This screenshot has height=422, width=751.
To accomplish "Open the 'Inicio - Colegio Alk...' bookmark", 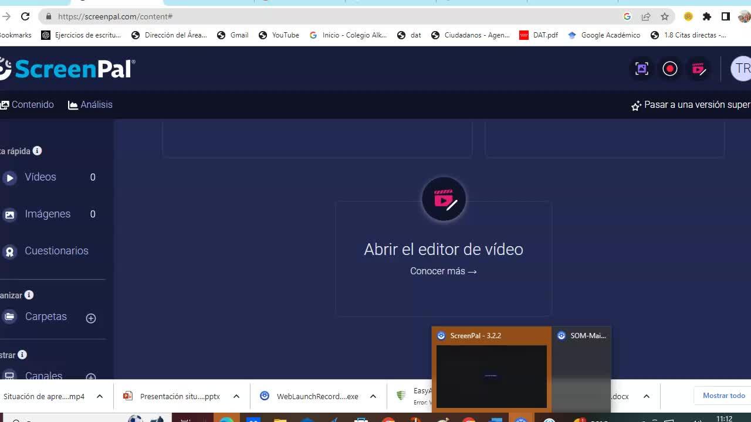I will point(348,35).
